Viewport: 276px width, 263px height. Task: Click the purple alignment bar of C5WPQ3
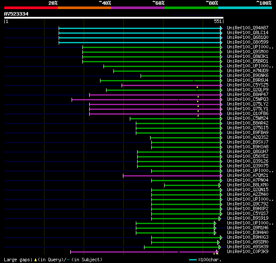(146, 100)
